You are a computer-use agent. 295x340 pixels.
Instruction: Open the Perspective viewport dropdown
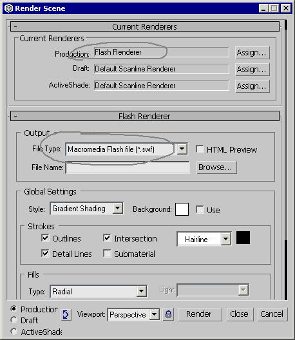point(154,314)
